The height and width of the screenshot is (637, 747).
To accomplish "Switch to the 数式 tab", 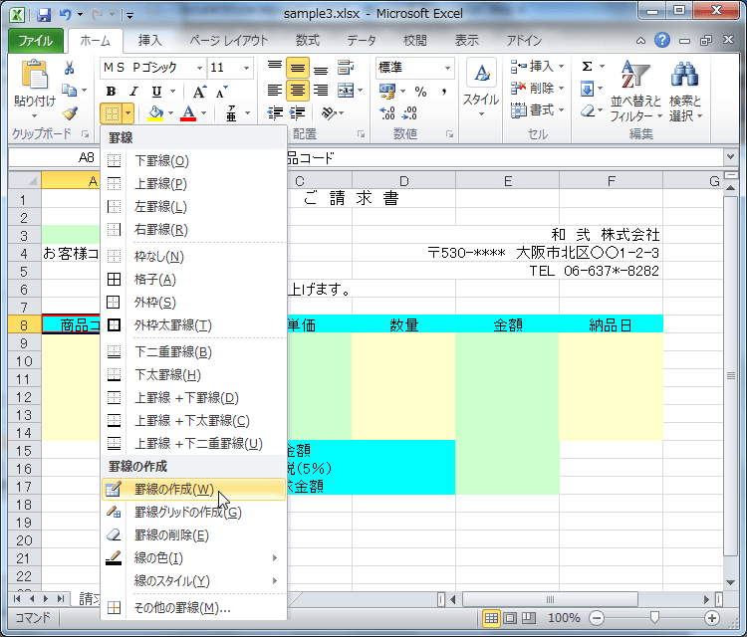I will pyautogui.click(x=308, y=41).
